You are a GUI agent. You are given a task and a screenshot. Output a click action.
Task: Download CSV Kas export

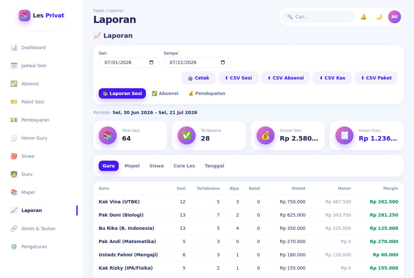coord(332,78)
